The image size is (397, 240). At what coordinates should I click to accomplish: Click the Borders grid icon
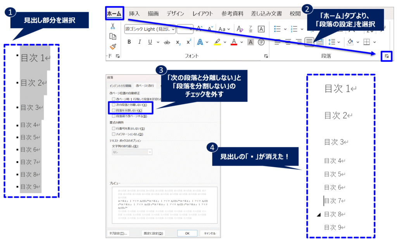tap(367, 42)
